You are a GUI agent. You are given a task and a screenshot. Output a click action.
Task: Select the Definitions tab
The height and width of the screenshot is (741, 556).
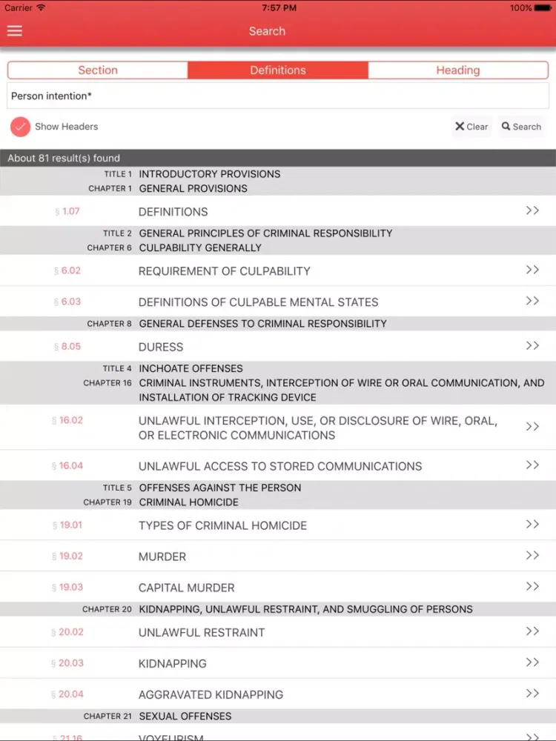pos(278,70)
